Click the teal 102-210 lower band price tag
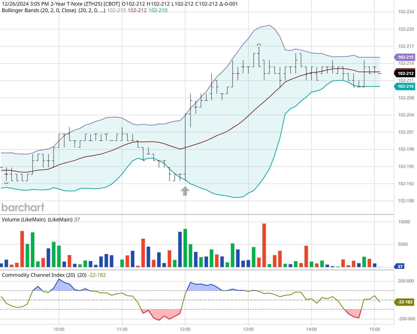 (405, 86)
